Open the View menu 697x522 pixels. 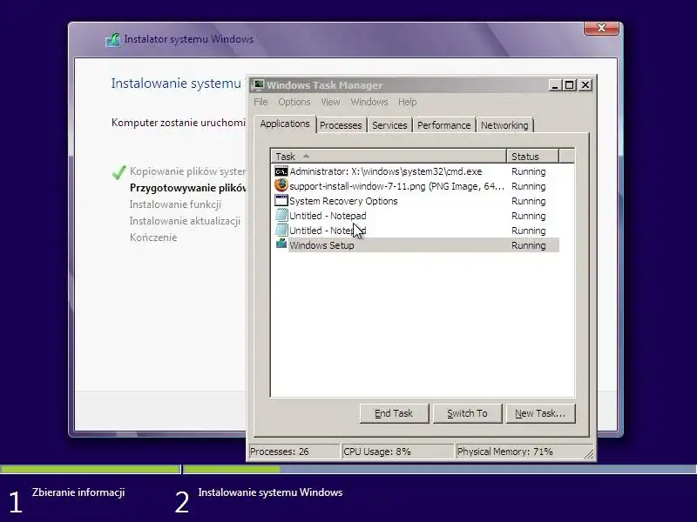click(x=330, y=102)
